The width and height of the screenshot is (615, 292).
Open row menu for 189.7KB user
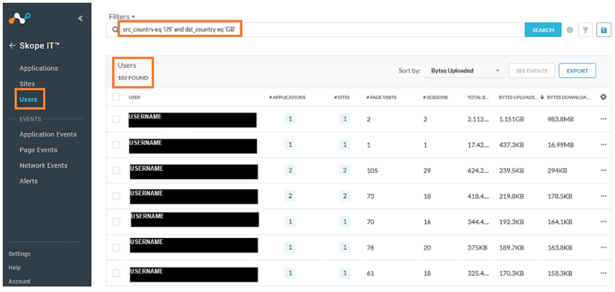tap(603, 247)
